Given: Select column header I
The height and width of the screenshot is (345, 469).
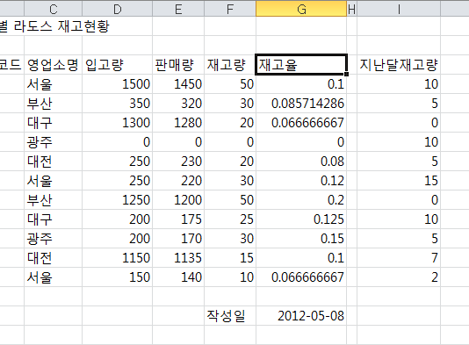Looking at the screenshot, I should pos(399,9).
